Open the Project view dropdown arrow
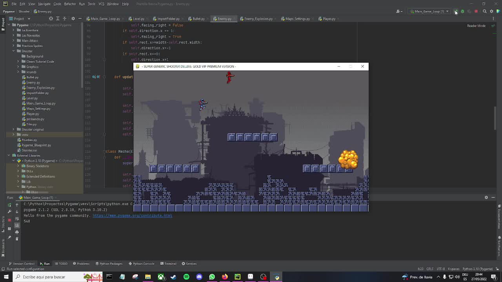 tap(29, 19)
